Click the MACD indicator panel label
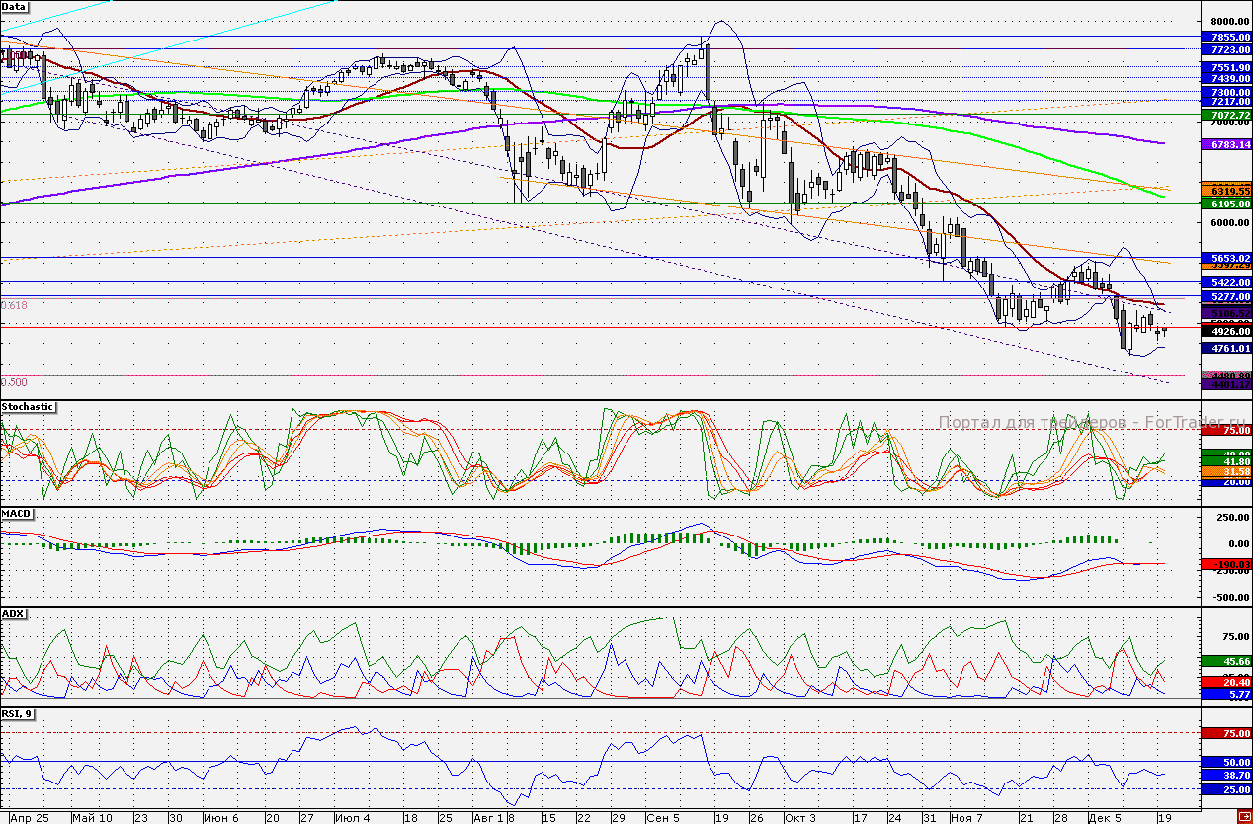The height and width of the screenshot is (824, 1253). (x=16, y=514)
